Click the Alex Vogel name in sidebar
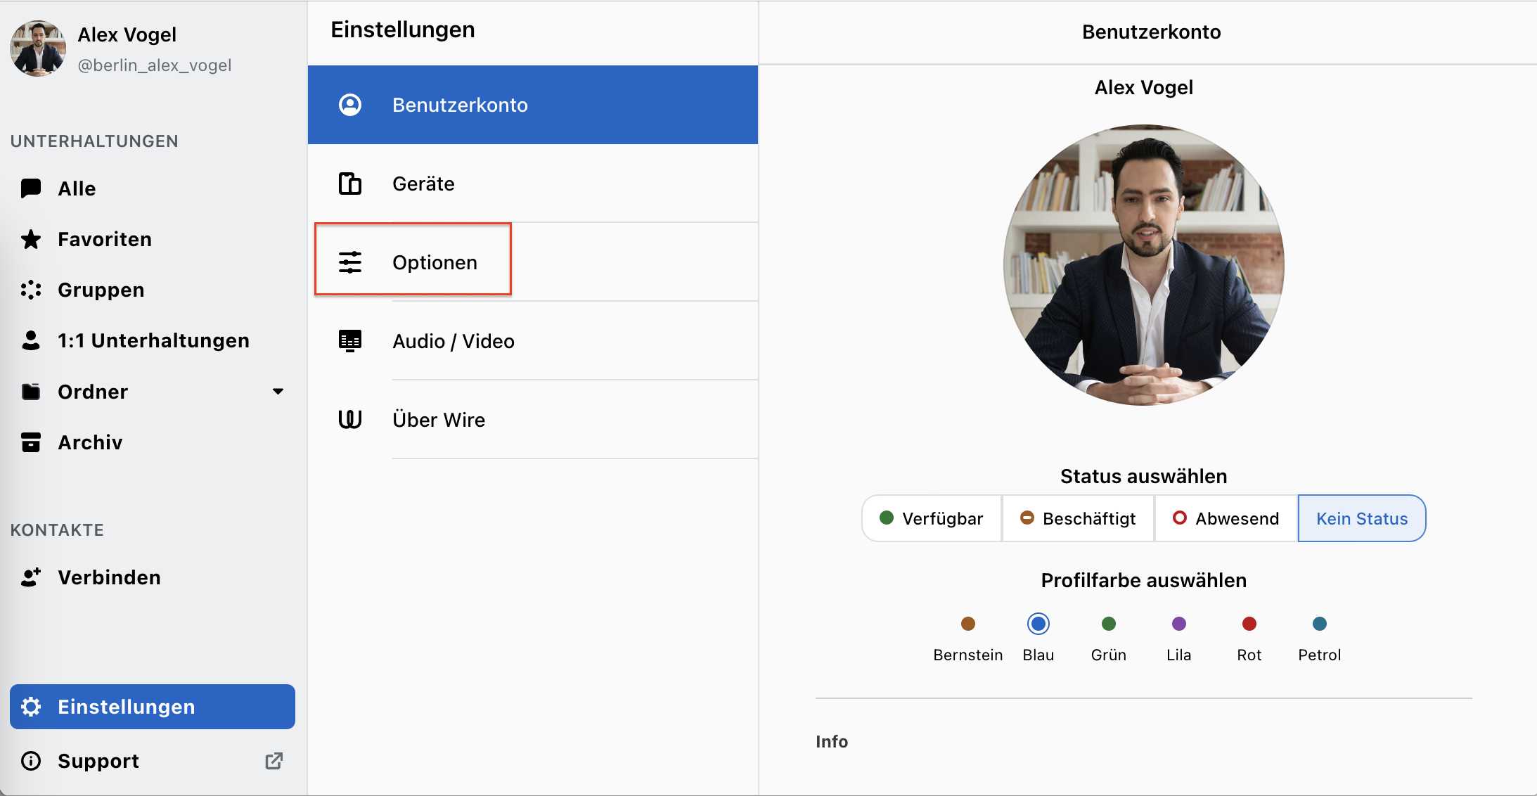The image size is (1537, 796). click(x=127, y=34)
